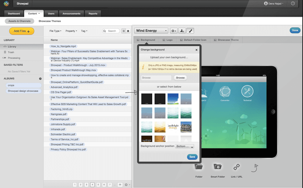Viewport: 303px width, 188px height.
Task: Open Background anchor position Bottom dropdown
Action: point(184,146)
